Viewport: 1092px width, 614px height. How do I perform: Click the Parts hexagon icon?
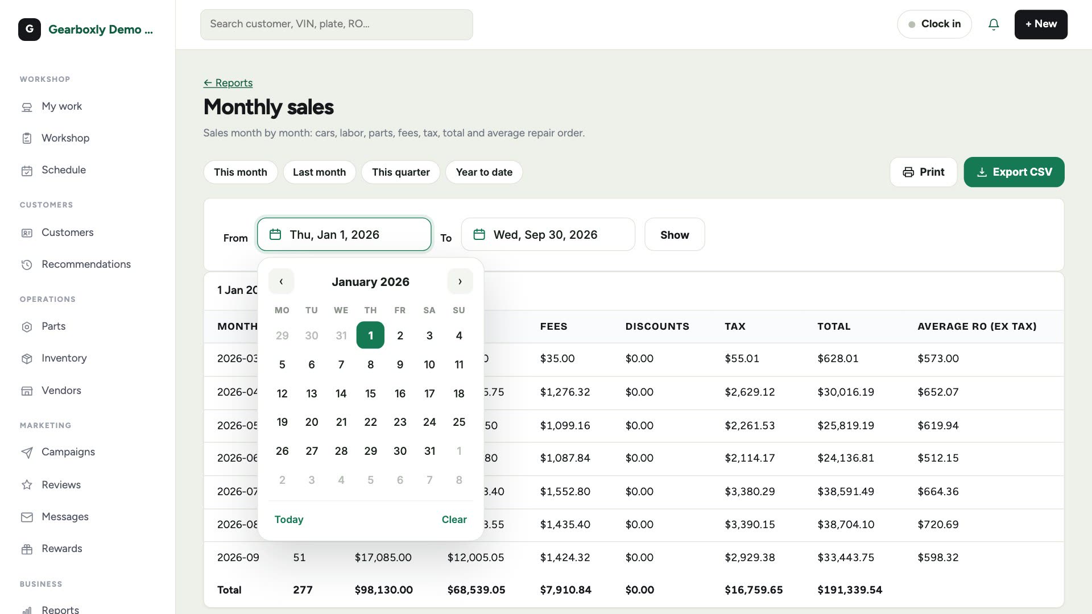[27, 327]
